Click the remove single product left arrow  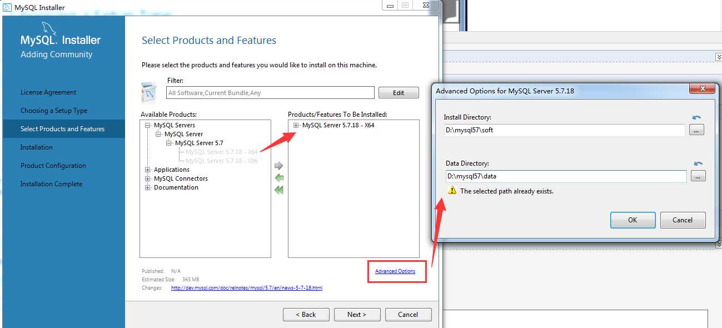pyautogui.click(x=279, y=178)
